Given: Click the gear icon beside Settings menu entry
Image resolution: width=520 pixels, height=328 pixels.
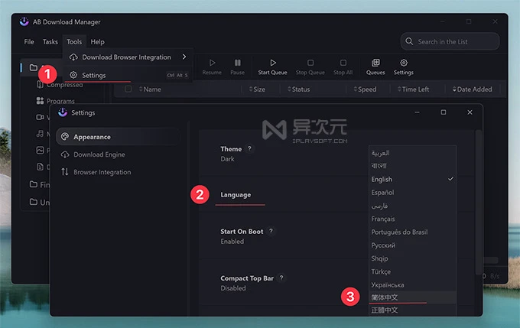Looking at the screenshot, I should pyautogui.click(x=73, y=75).
